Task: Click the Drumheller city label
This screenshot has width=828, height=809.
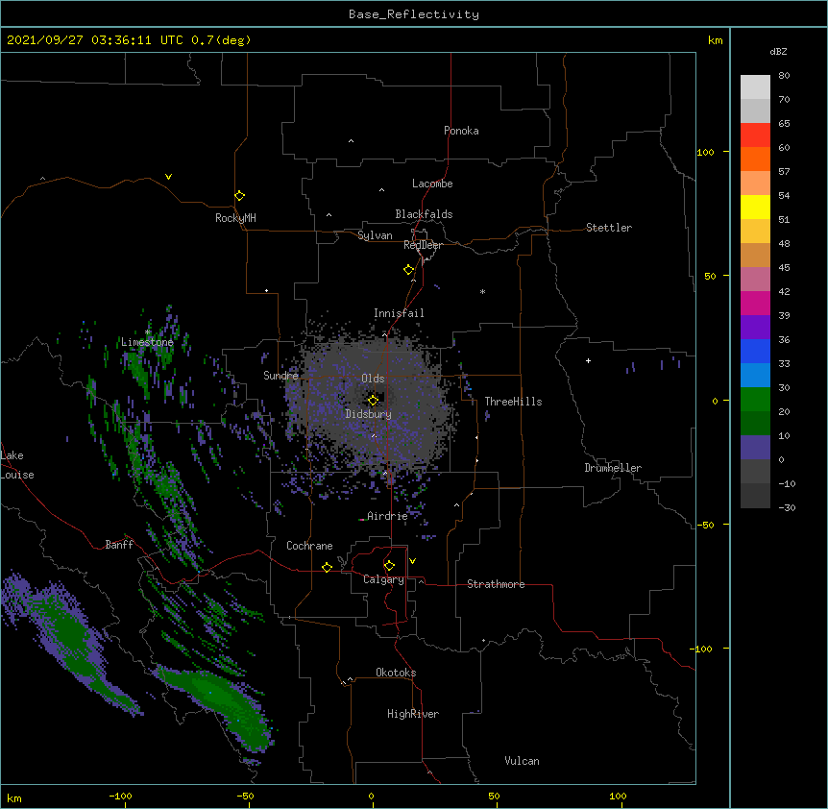Action: coord(613,468)
